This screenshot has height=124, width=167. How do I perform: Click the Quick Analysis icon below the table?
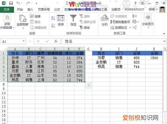click(x=89, y=86)
